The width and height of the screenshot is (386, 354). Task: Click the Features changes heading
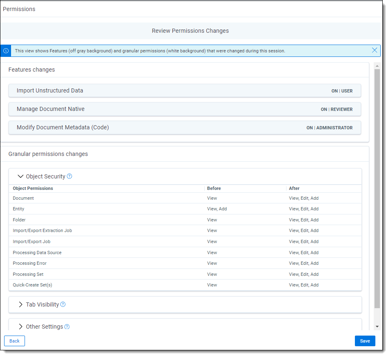coord(32,70)
